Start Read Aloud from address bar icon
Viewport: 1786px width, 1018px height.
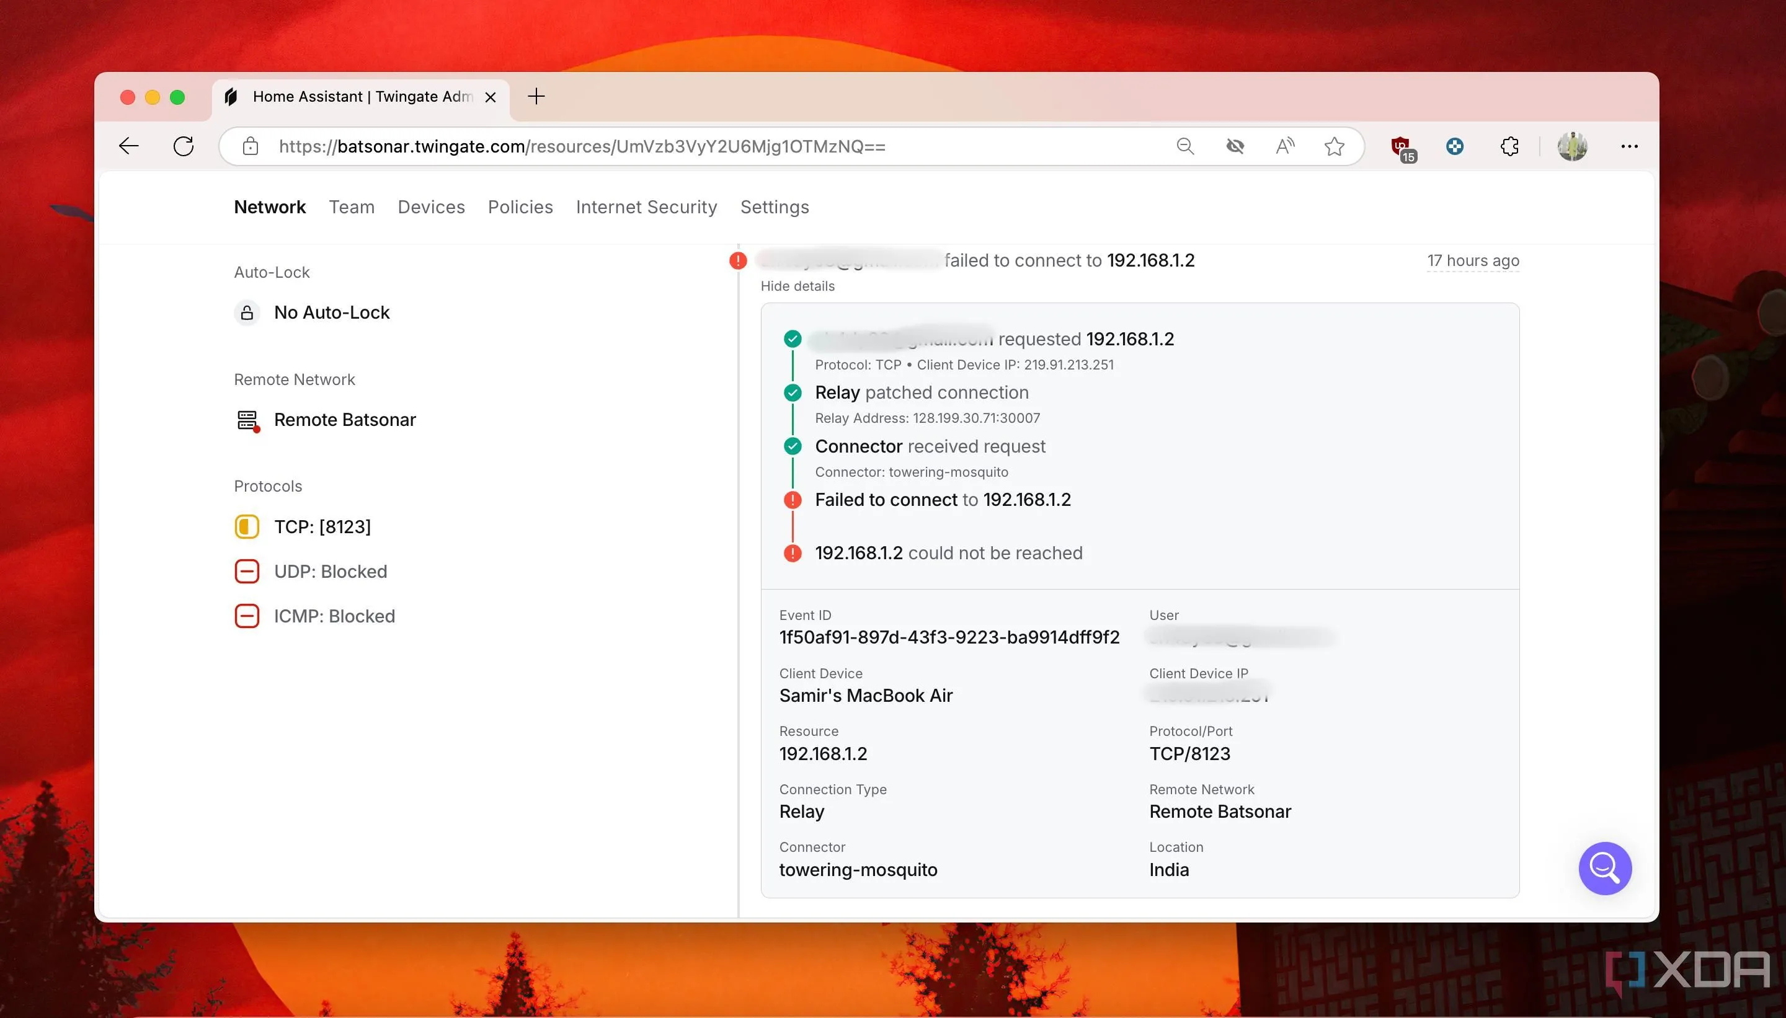(1284, 146)
